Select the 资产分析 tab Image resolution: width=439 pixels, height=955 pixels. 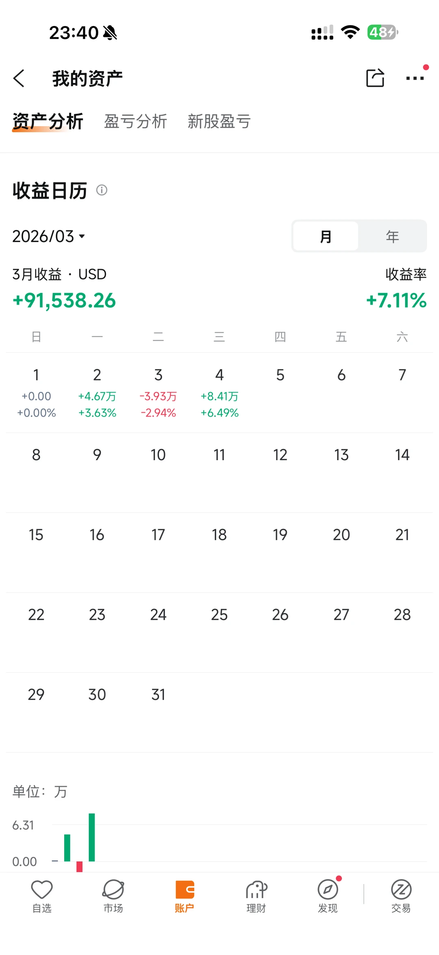tap(48, 121)
